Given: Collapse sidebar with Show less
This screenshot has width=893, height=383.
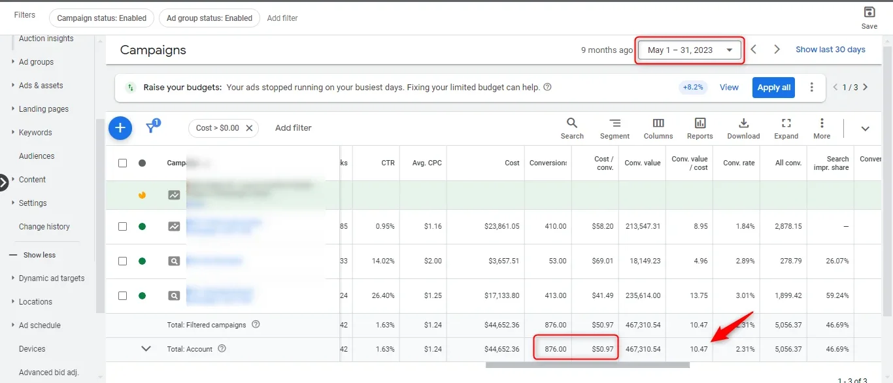Looking at the screenshot, I should [33, 255].
